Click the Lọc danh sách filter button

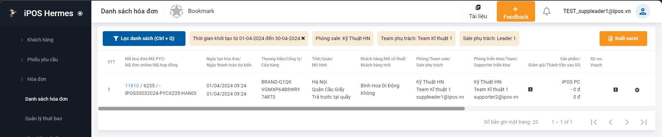(x=144, y=38)
